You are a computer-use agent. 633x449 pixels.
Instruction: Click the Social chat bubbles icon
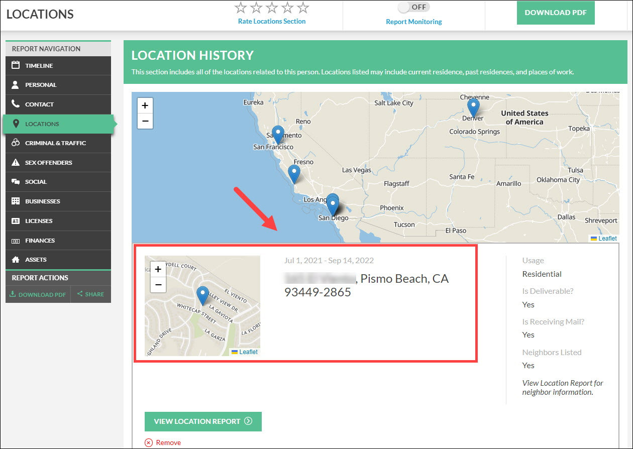pyautogui.click(x=16, y=182)
